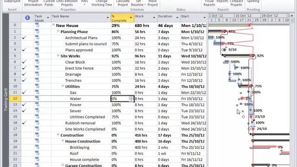
Task: Click completed checkmark on Sewer row
Action: tap(24, 110)
